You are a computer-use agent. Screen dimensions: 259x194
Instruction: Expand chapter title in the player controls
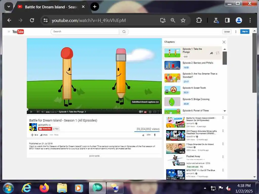pyautogui.click(x=72, y=112)
